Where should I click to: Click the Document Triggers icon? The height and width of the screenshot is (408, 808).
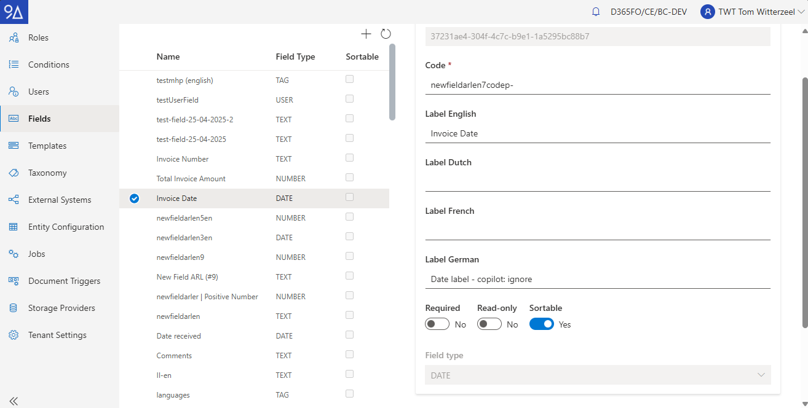point(14,281)
